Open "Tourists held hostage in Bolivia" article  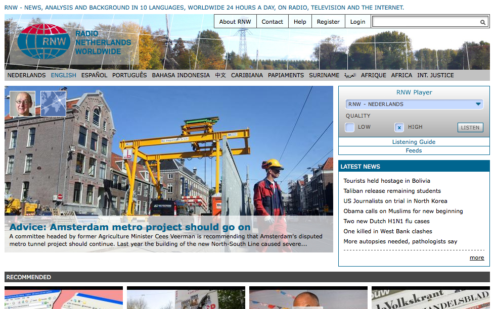(387, 181)
